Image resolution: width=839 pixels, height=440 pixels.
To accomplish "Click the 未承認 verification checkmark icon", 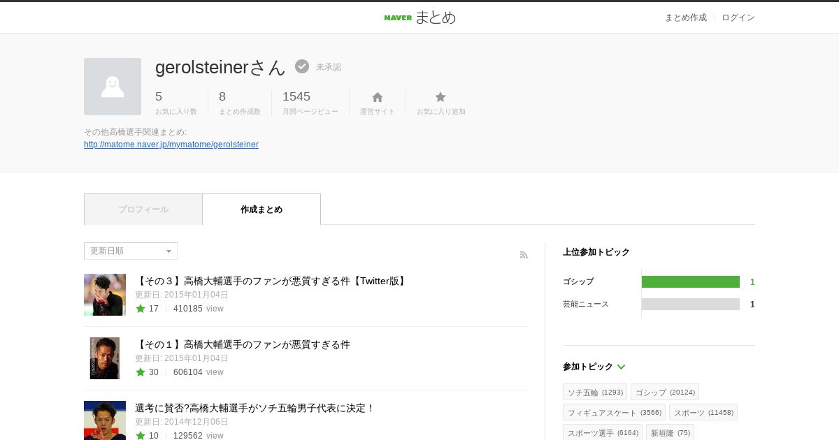I will click(302, 66).
